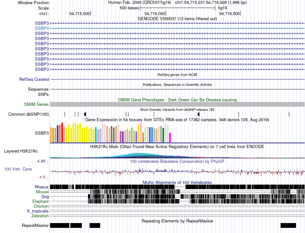Screen dimensions: 305x233
Task: Click '100 vertebrates Basewise Conservation by PhyloP' title
Action: point(177,161)
